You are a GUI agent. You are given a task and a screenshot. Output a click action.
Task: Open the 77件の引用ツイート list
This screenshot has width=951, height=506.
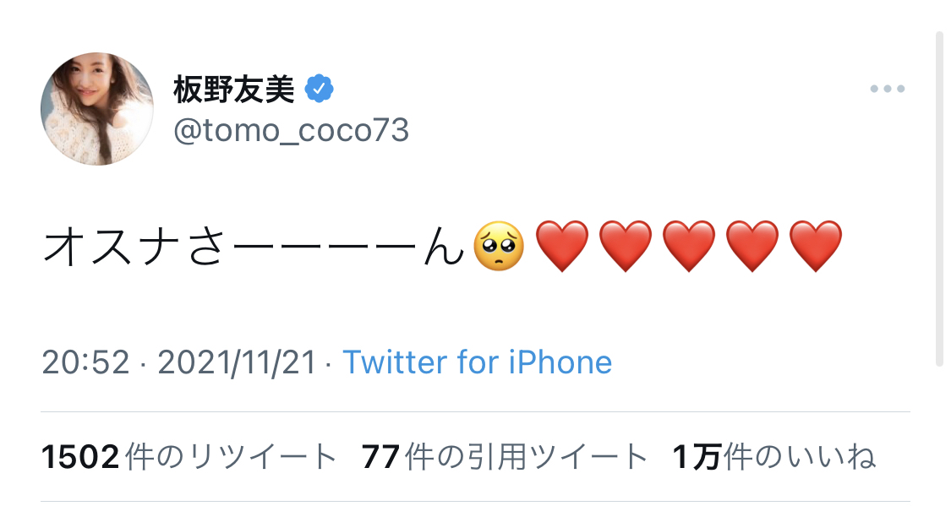point(505,457)
